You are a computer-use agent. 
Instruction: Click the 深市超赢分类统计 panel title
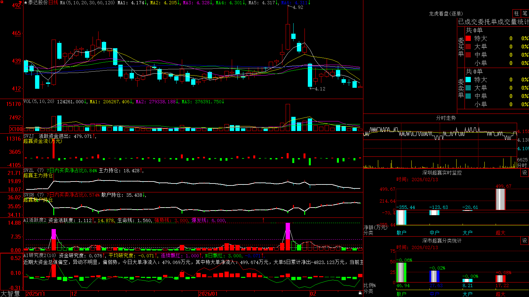(442, 241)
